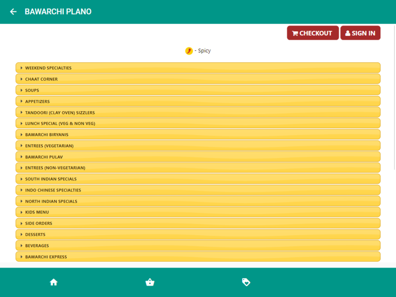This screenshot has width=396, height=297.
Task: Expand the Chaat Corner section
Action: coord(198,79)
